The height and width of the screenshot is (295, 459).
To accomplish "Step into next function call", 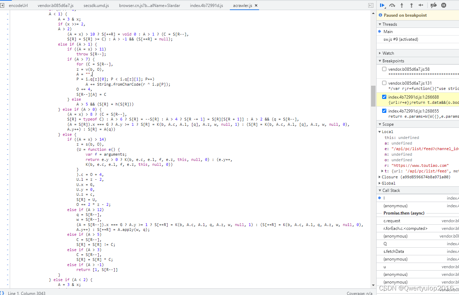I will pos(402,5).
